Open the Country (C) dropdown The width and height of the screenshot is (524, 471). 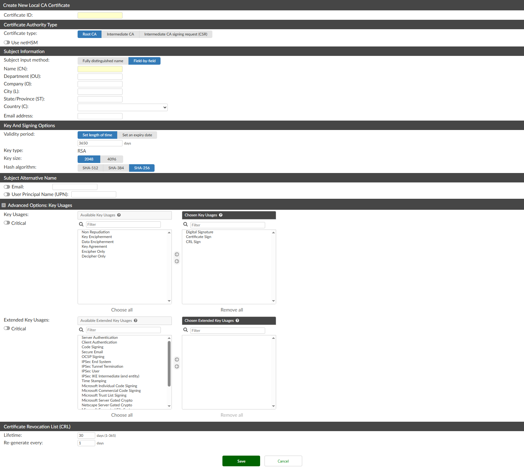122,107
